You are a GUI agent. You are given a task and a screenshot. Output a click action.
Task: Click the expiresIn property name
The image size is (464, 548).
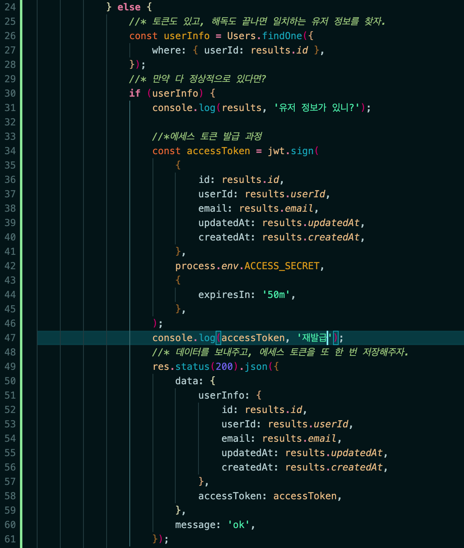tap(224, 295)
